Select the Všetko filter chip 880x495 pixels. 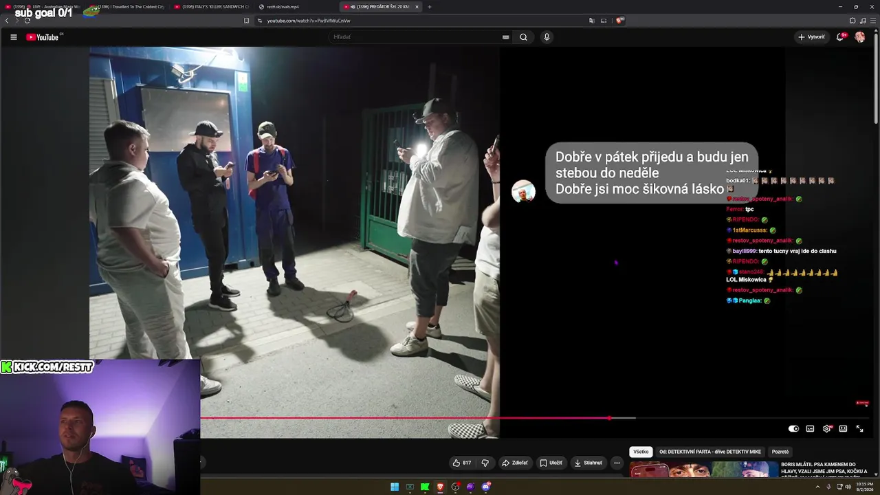click(641, 452)
